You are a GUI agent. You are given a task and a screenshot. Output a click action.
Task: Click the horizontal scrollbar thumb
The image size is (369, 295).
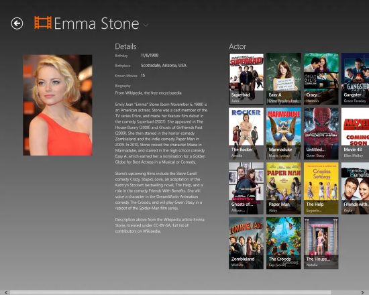click(x=170, y=292)
